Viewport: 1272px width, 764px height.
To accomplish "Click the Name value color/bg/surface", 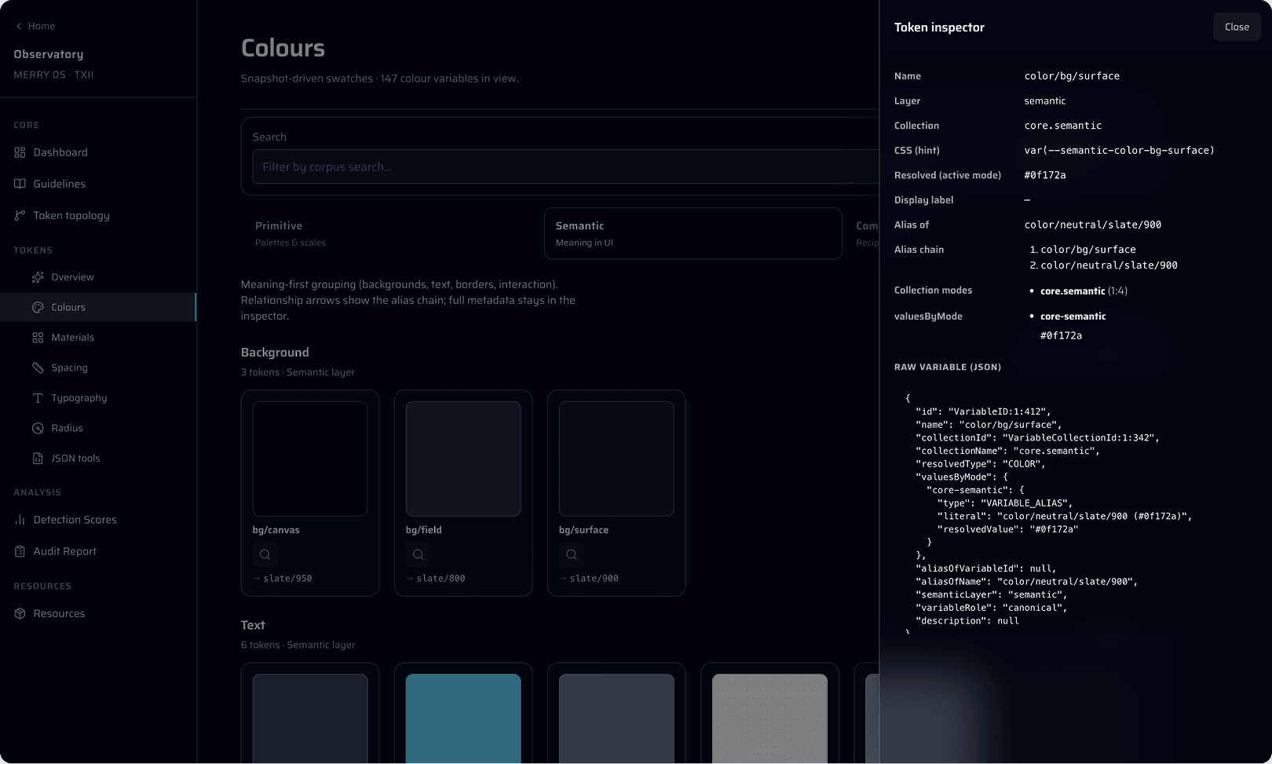I will click(1072, 76).
